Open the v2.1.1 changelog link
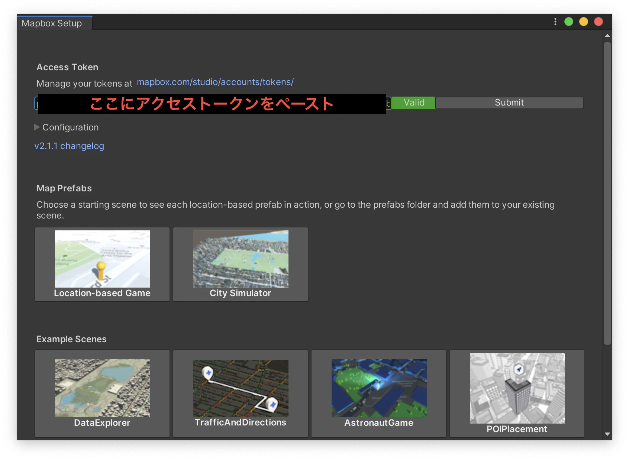This screenshot has width=629, height=460. 69,146
